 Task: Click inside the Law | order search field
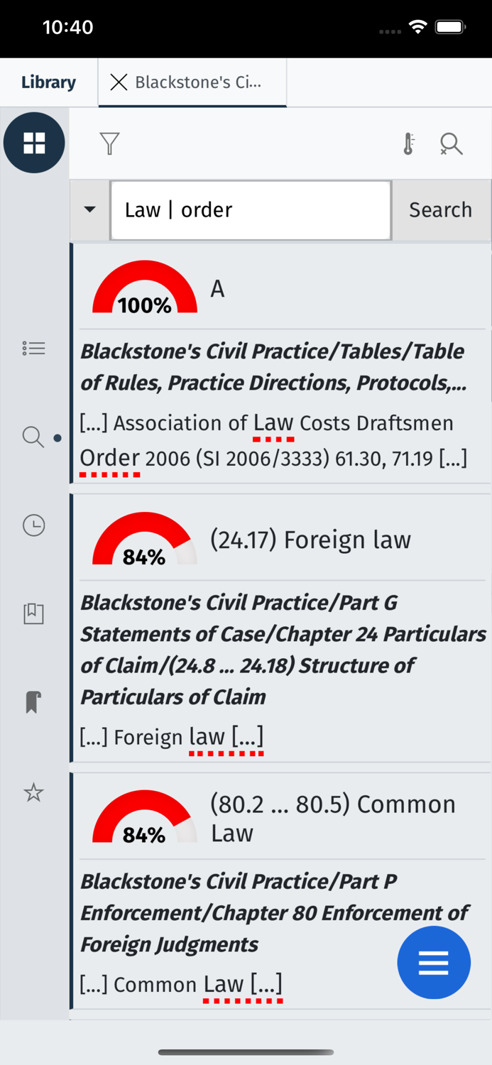coord(250,209)
